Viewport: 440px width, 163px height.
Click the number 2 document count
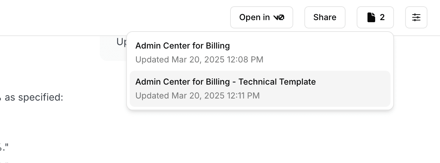382,17
